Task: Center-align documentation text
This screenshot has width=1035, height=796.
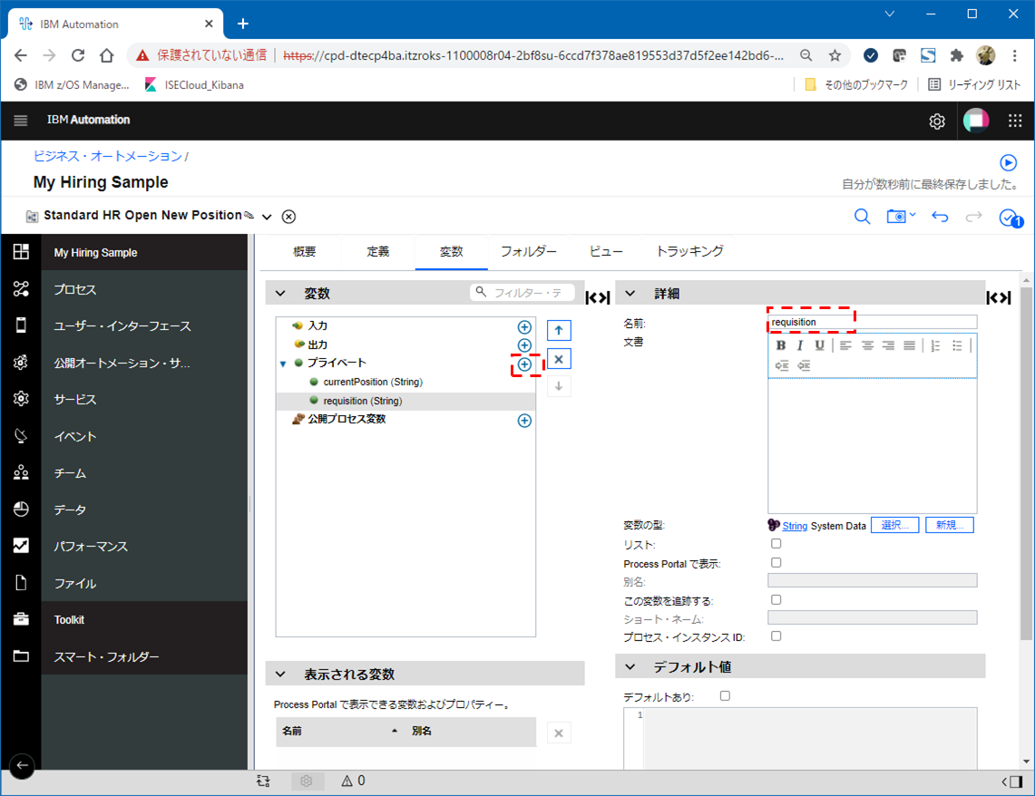Action: point(867,345)
